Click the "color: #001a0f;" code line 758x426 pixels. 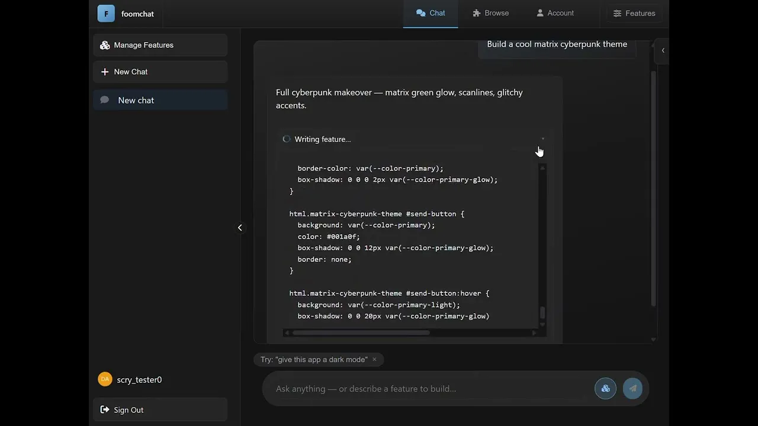coord(328,236)
